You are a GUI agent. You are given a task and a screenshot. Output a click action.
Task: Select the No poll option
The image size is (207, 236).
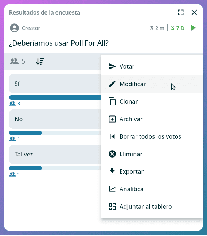[55, 119]
